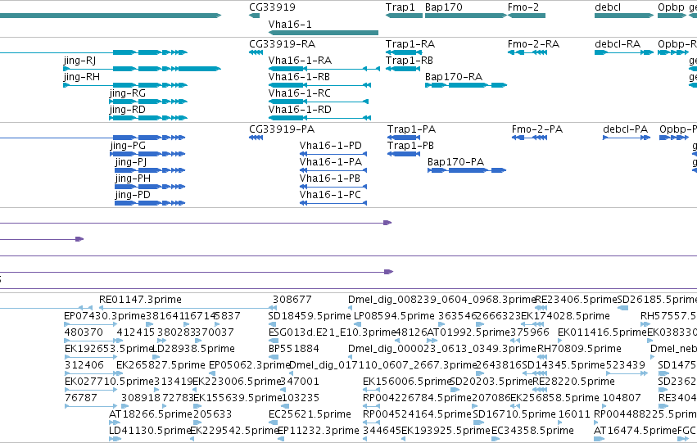Open ESG013d.E21_E10.3prime label
697x443 pixels.
332,332
